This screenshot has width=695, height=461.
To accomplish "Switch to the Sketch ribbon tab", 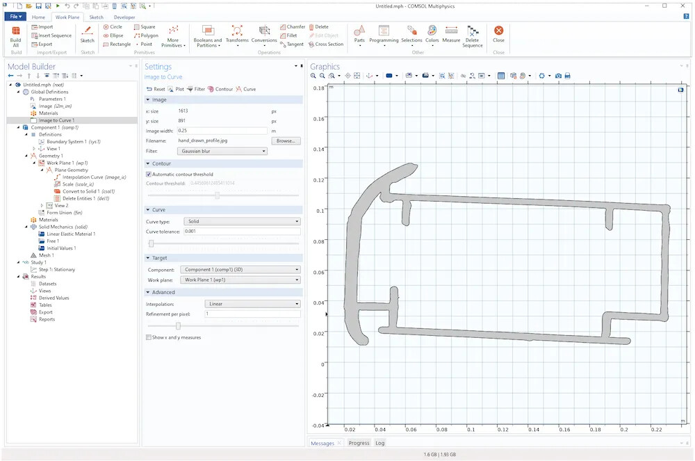I will (x=97, y=17).
